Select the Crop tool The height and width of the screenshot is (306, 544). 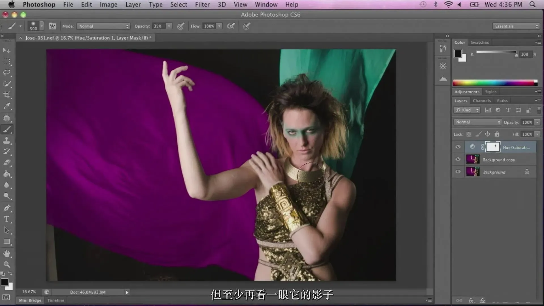pyautogui.click(x=7, y=95)
